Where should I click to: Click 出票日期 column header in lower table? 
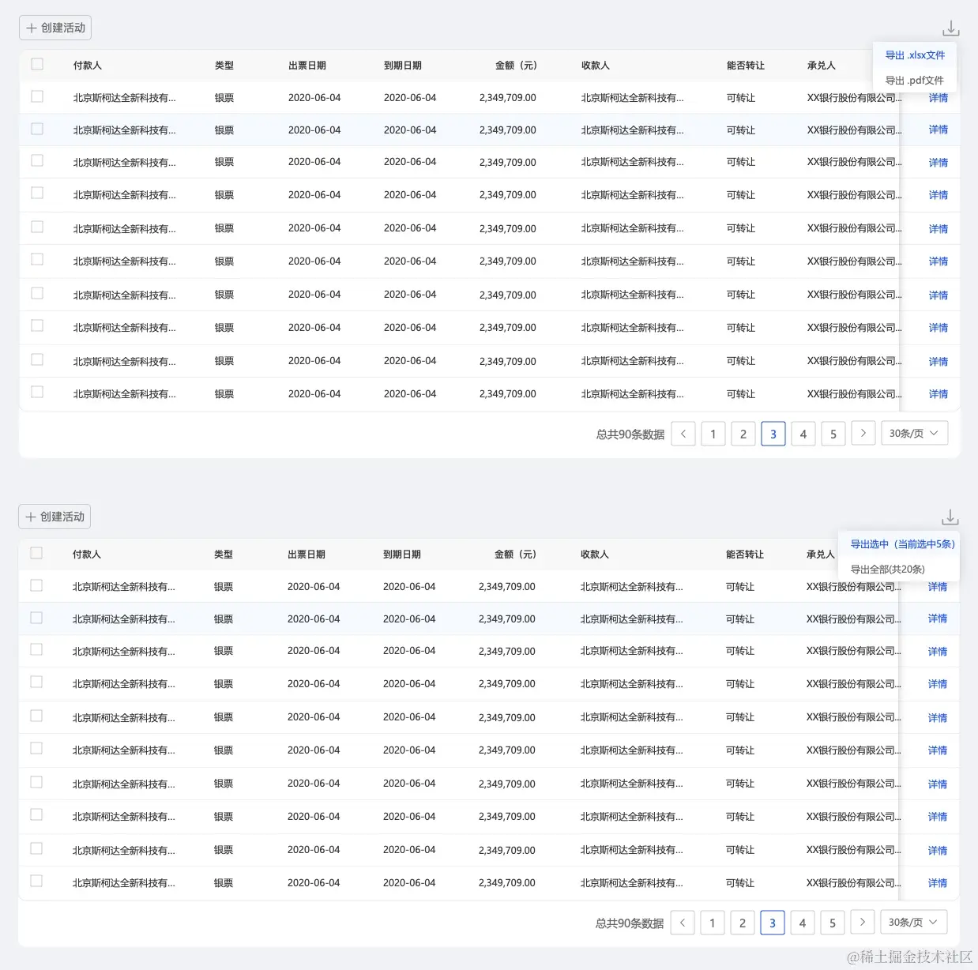point(307,555)
